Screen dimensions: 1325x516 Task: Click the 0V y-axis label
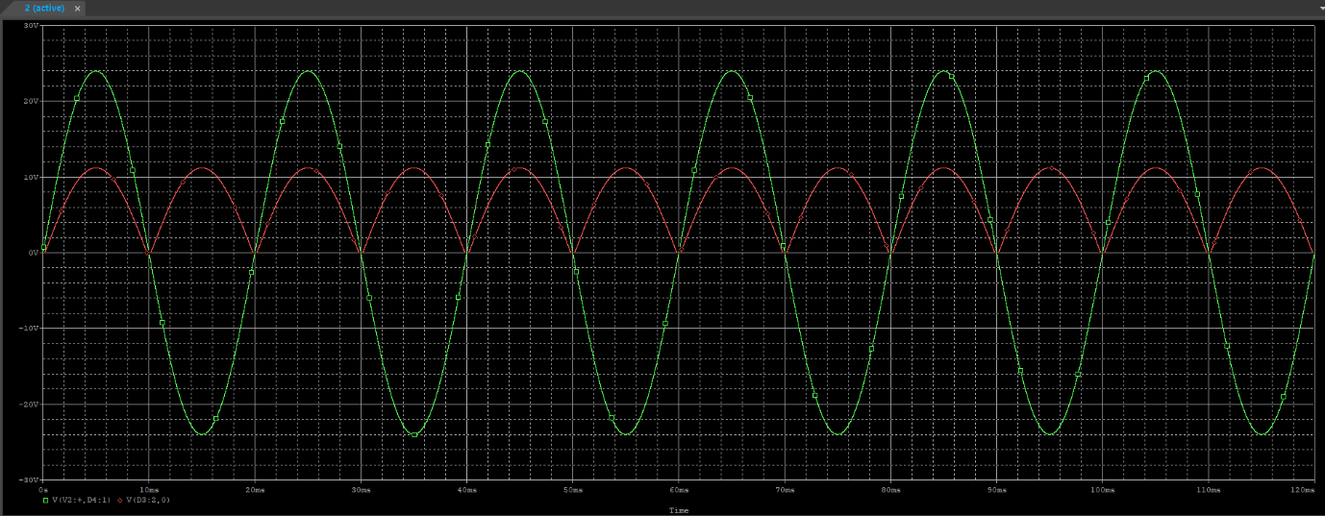[32, 253]
